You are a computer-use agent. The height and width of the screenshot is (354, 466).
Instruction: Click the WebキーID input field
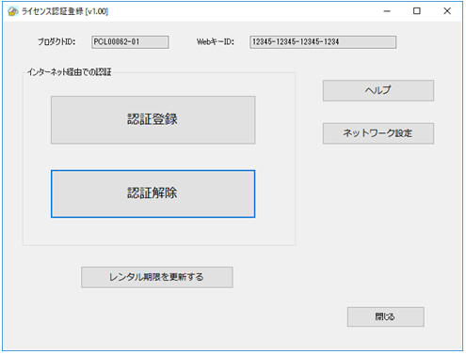coord(323,42)
